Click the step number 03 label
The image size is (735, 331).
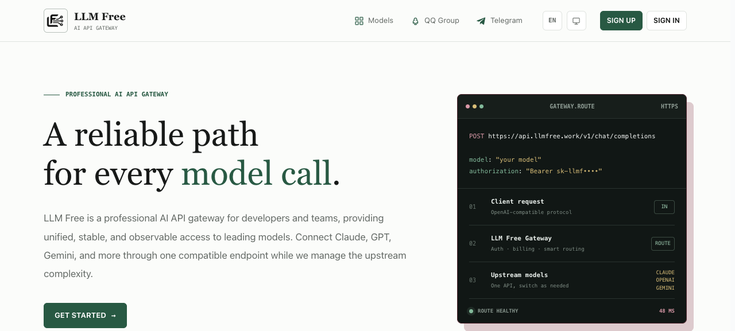point(473,280)
